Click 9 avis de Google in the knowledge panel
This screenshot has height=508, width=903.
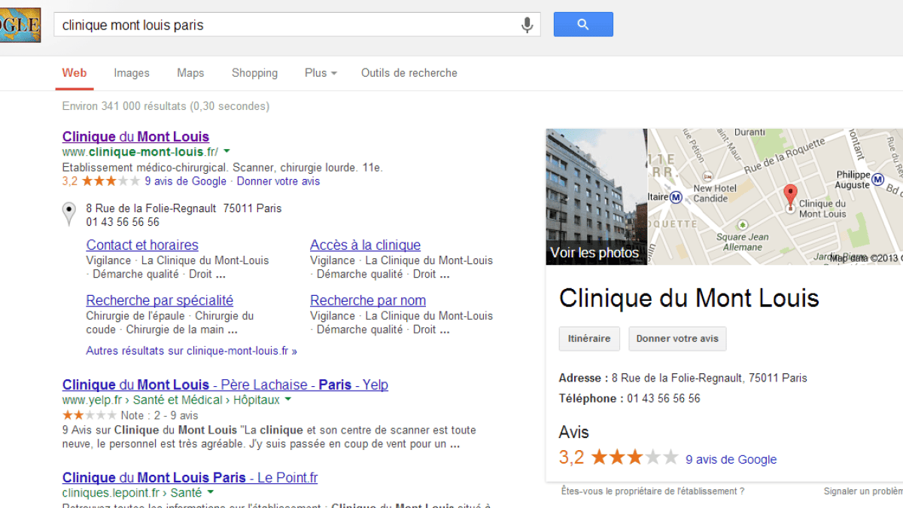tap(731, 459)
